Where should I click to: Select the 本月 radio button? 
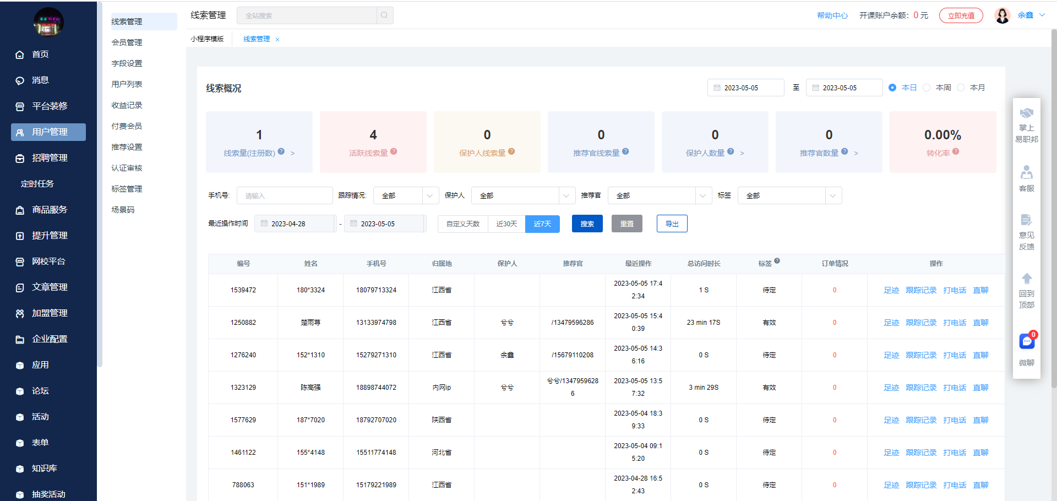[x=961, y=88]
